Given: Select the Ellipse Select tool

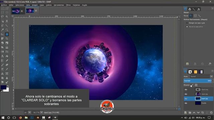Looking at the screenshot, I should (7, 12).
